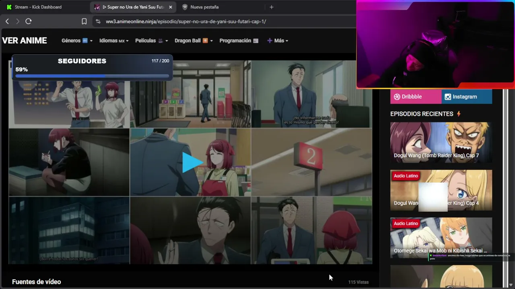The width and height of the screenshot is (515, 289).
Task: Open the VER ANIME home logo
Action: 25,41
